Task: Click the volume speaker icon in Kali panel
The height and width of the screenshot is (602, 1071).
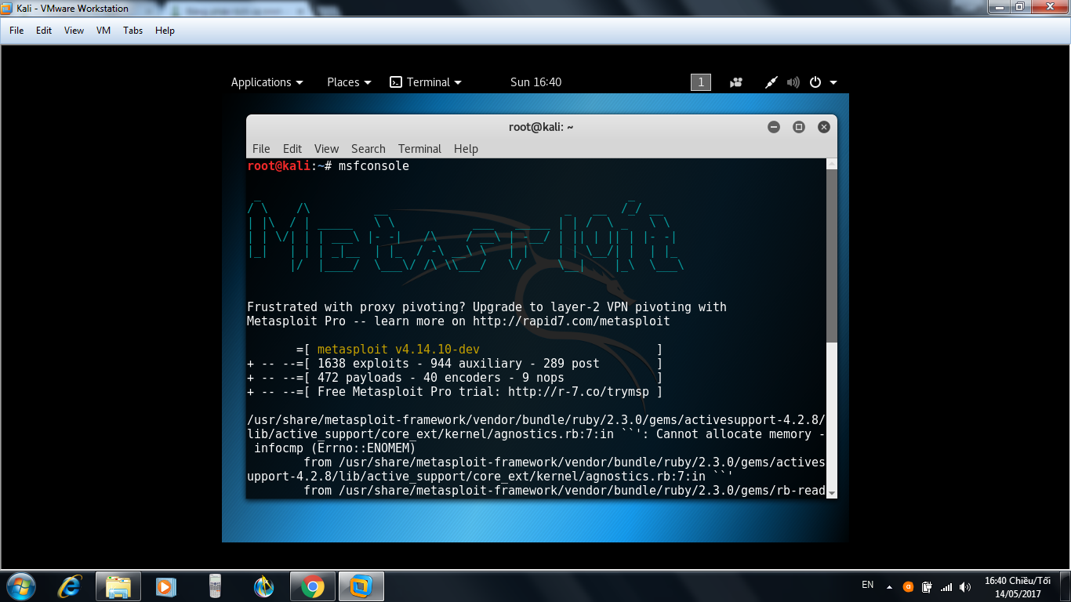Action: (x=793, y=82)
